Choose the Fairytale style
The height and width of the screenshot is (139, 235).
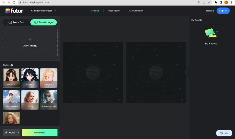point(48,78)
